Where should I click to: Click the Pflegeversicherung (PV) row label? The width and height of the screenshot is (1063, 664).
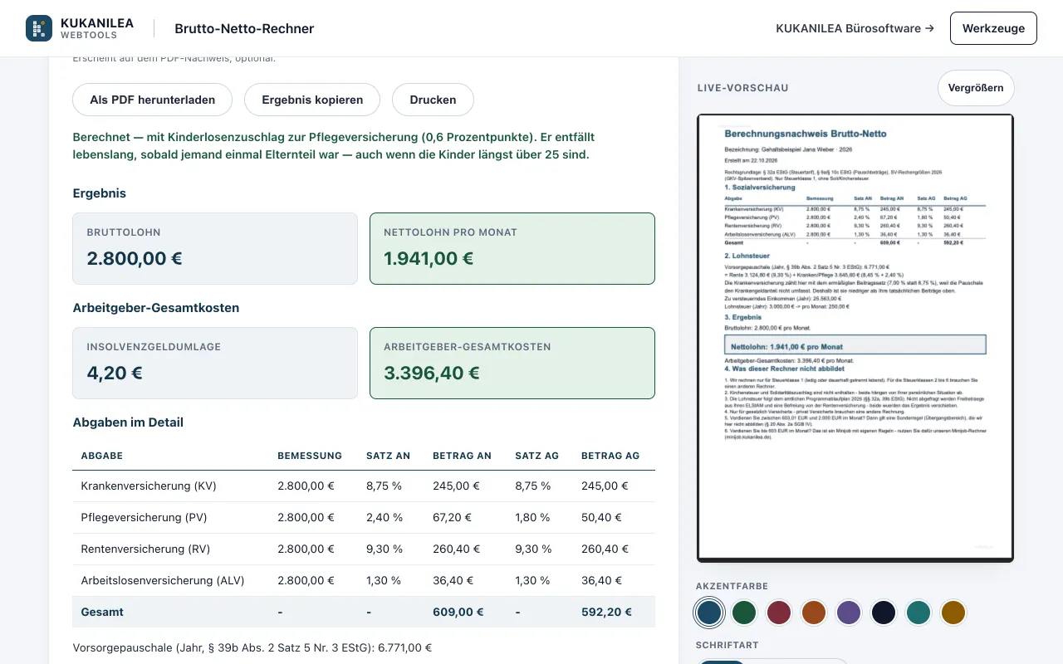coord(144,517)
